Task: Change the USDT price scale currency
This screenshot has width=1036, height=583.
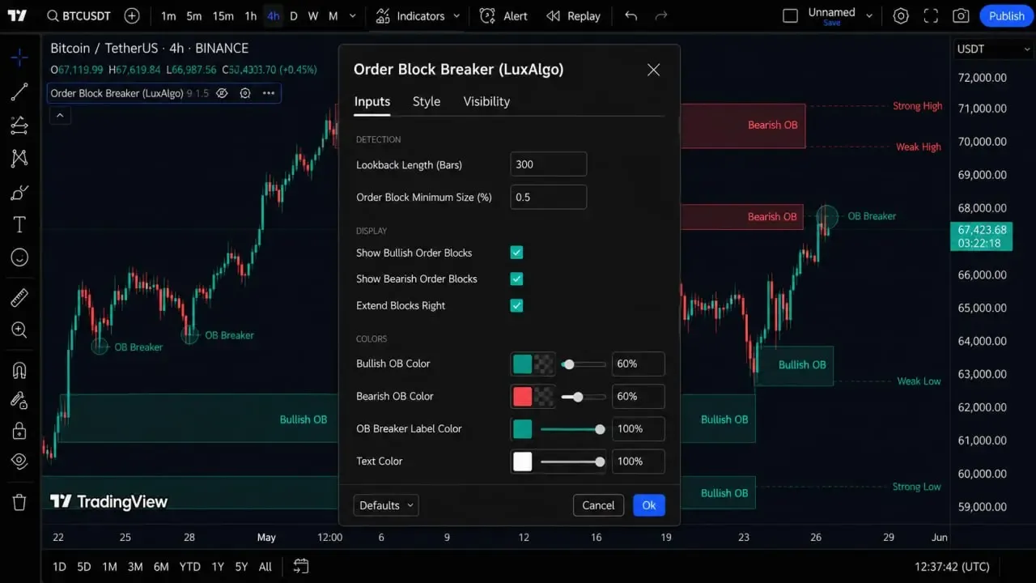Action: (x=993, y=49)
